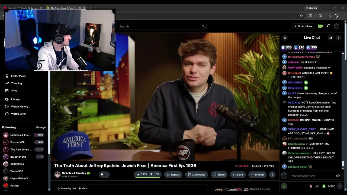
Task: Click the thumbs-up like button
Action: 142,174
